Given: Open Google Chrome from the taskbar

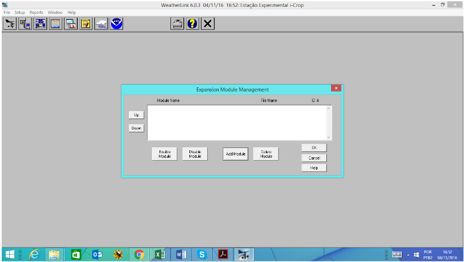Looking at the screenshot, I should [x=138, y=254].
